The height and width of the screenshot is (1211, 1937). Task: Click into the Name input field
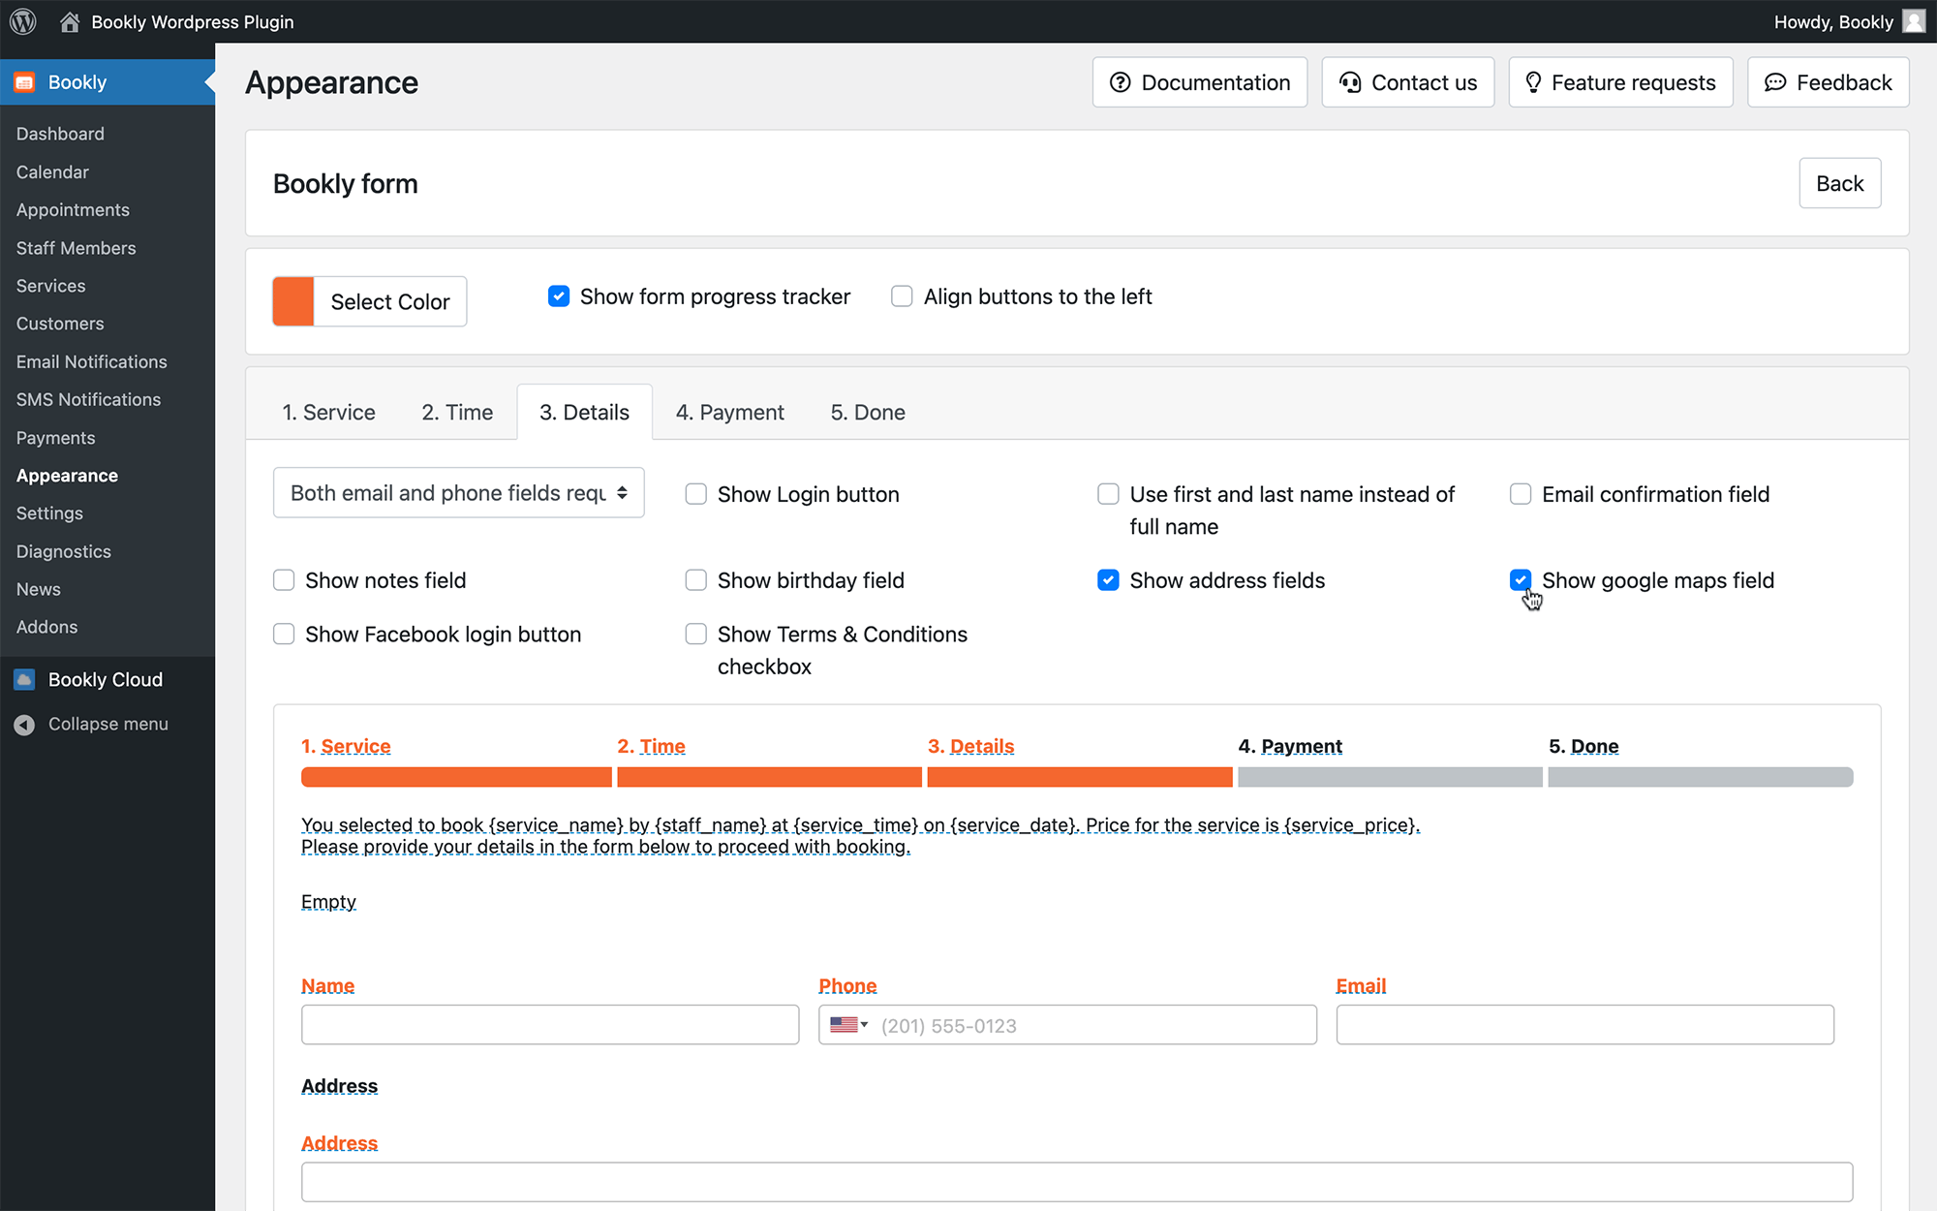click(550, 1025)
